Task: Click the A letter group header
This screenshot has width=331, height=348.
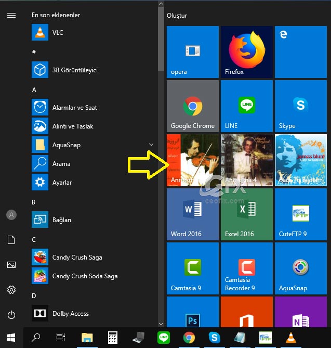Action: [34, 89]
